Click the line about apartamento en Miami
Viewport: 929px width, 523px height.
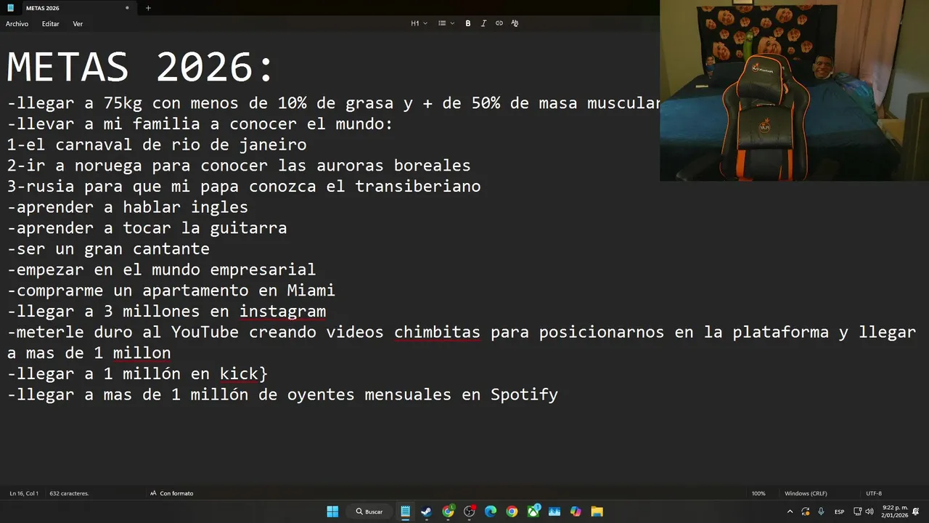pyautogui.click(x=171, y=291)
